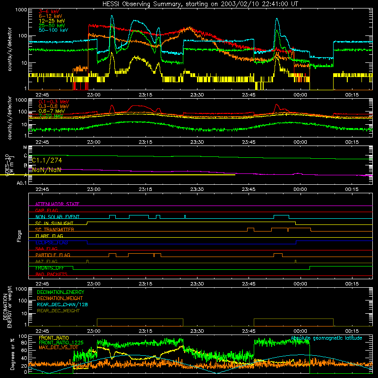Click the FRONT_RATIO_1225 legend label
The image size is (378, 378).
tap(61, 343)
